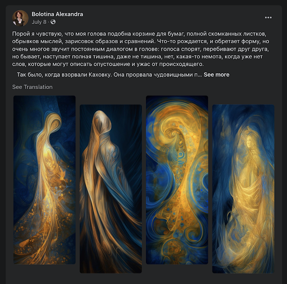Image resolution: width=287 pixels, height=284 pixels.
Task: Open the fourth pale yellow veiled figure artwork
Action: pos(243,189)
